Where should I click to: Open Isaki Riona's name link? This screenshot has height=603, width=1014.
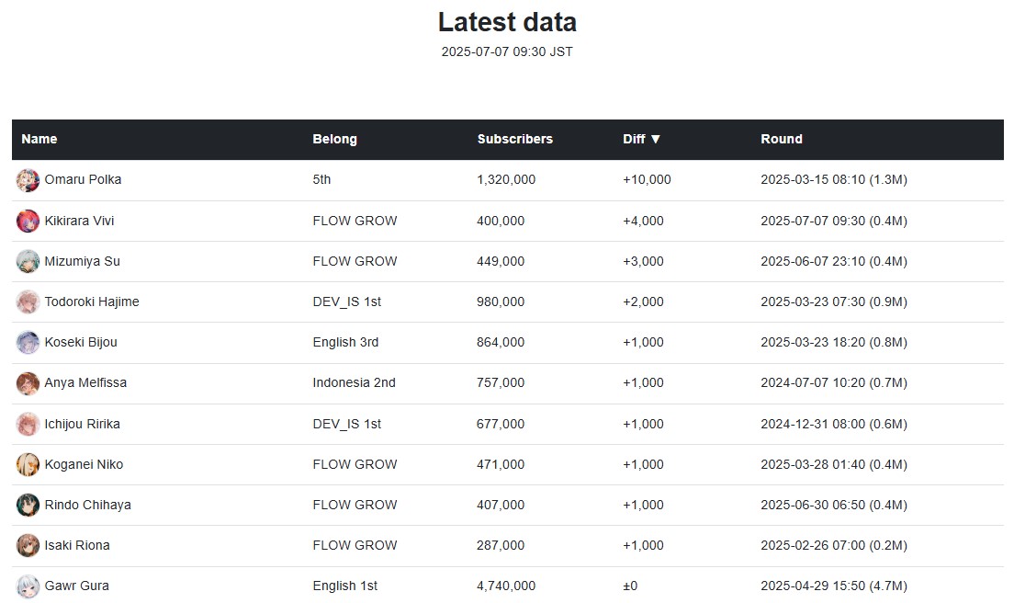coord(77,545)
